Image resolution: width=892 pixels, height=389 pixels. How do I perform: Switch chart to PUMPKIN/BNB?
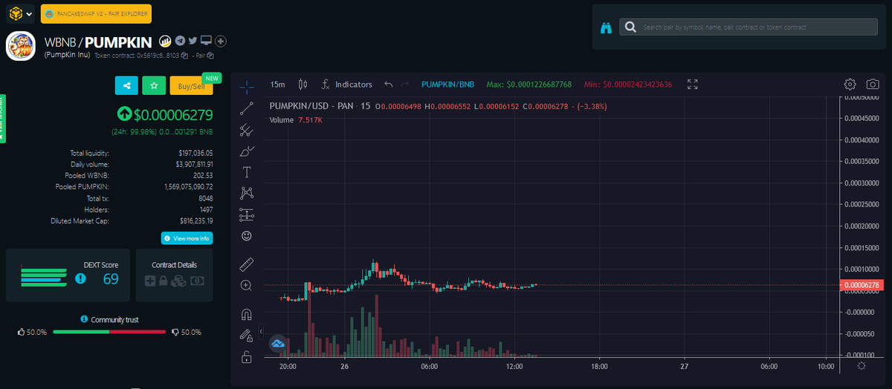tap(447, 85)
